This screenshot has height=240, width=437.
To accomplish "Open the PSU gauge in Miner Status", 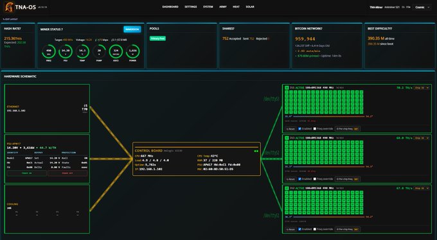I will pyautogui.click(x=66, y=51).
